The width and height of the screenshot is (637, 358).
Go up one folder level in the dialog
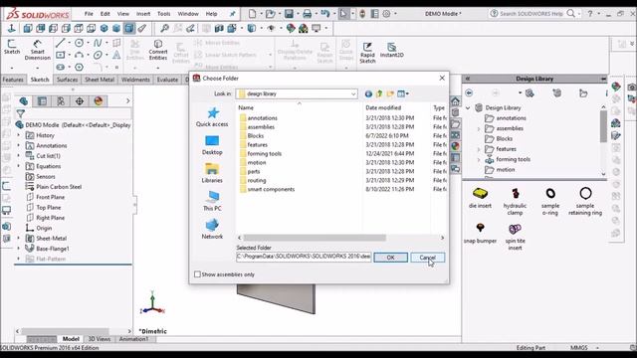tap(379, 93)
